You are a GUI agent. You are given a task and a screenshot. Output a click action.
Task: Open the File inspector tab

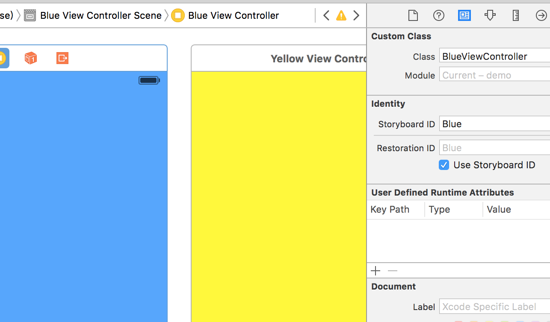click(x=413, y=16)
